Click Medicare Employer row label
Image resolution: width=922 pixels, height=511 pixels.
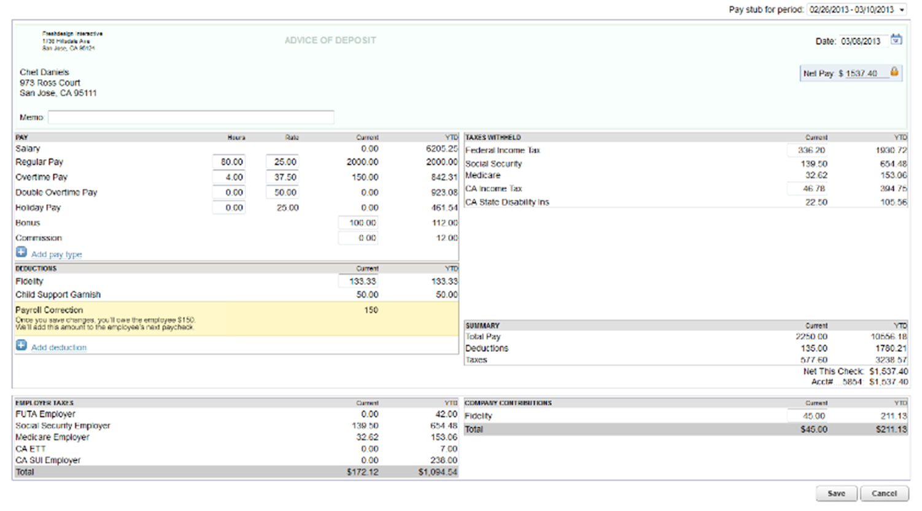pos(52,437)
